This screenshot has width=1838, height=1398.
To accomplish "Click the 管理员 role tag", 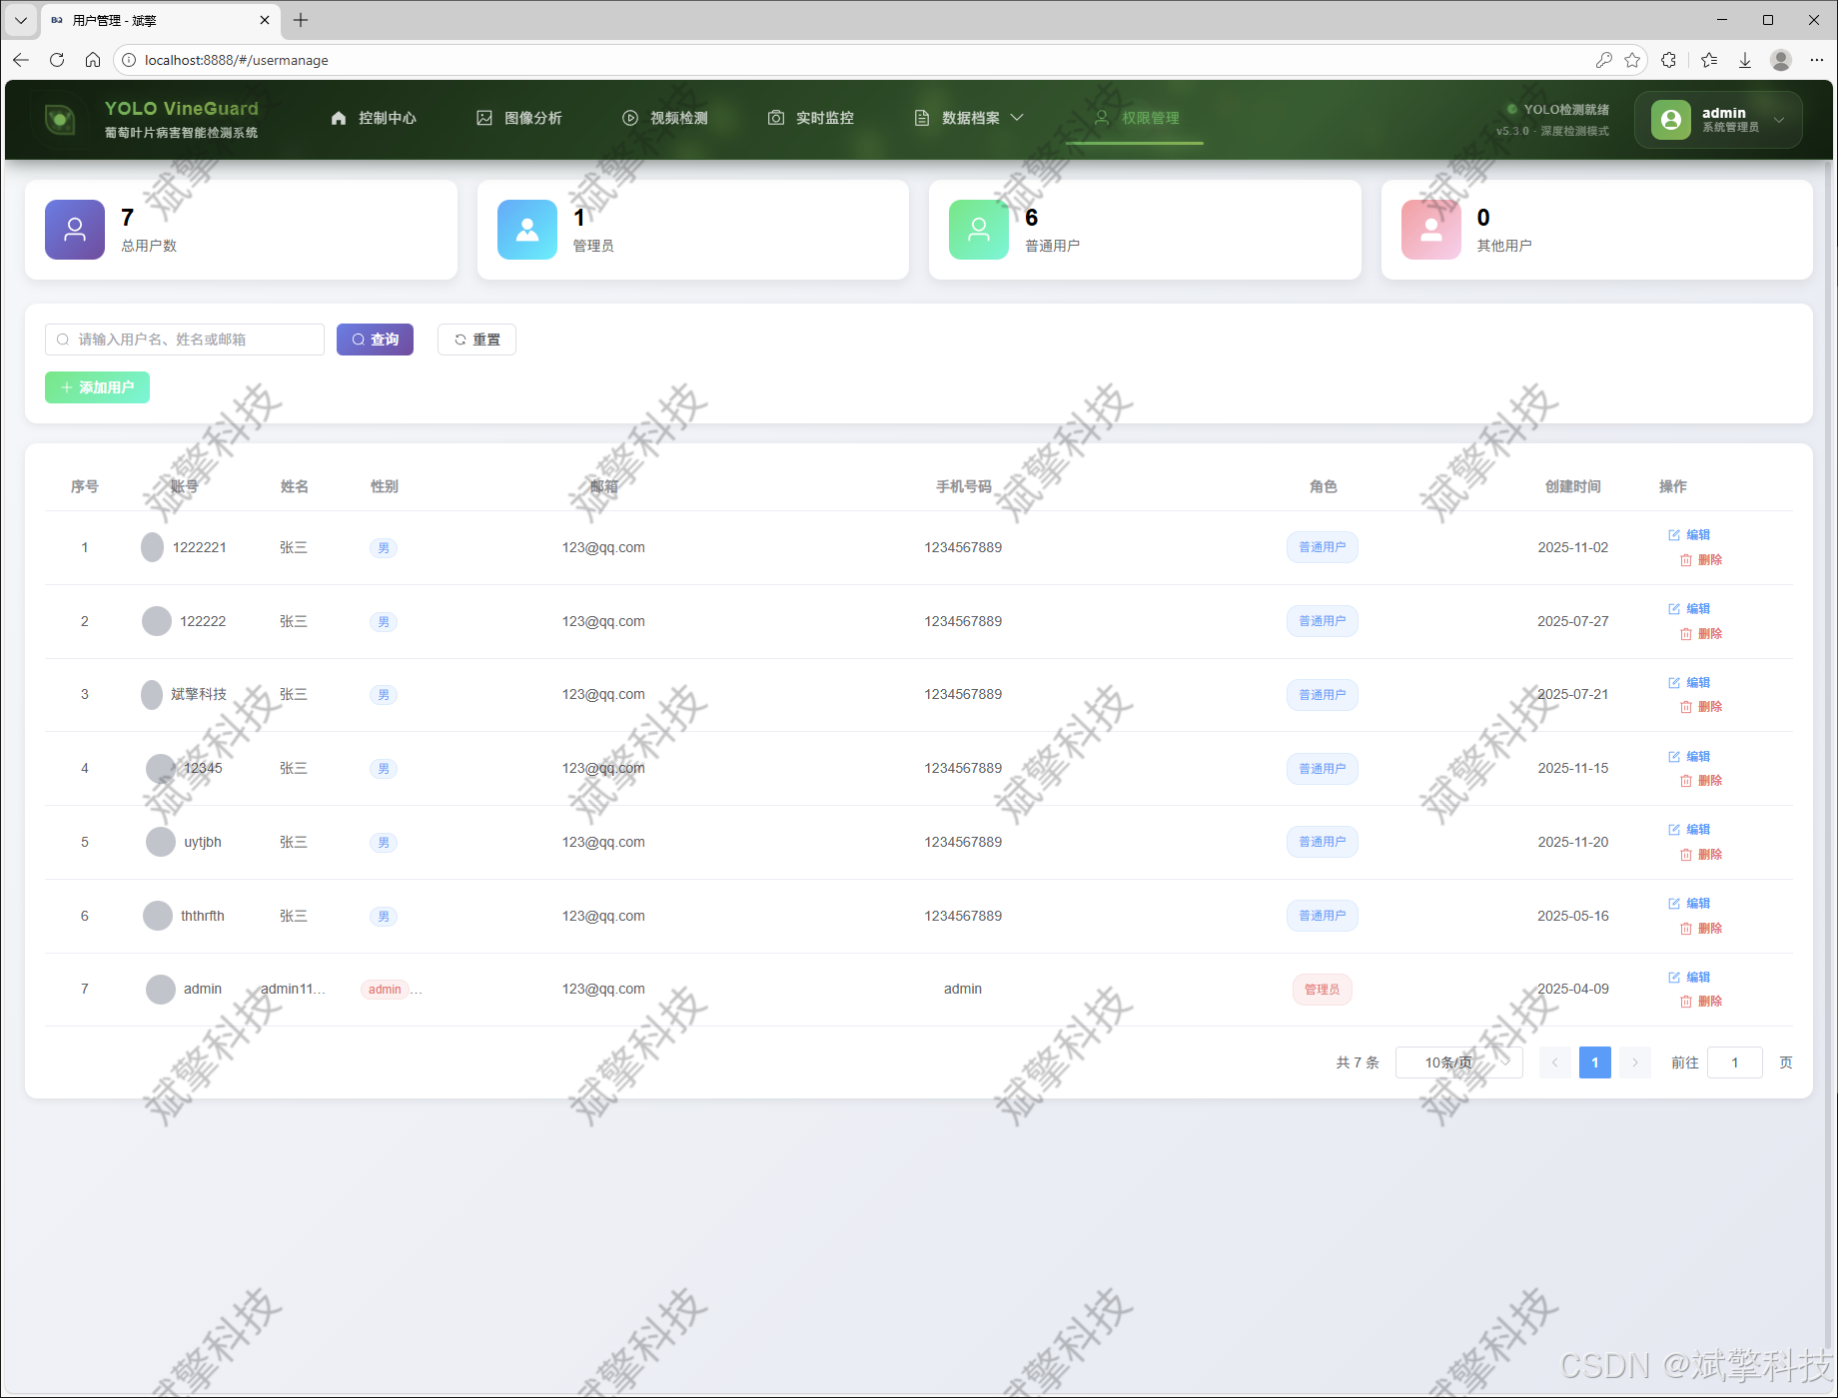I will click(1323, 990).
